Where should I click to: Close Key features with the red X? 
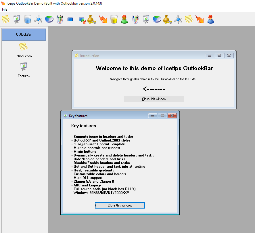click(x=172, y=116)
